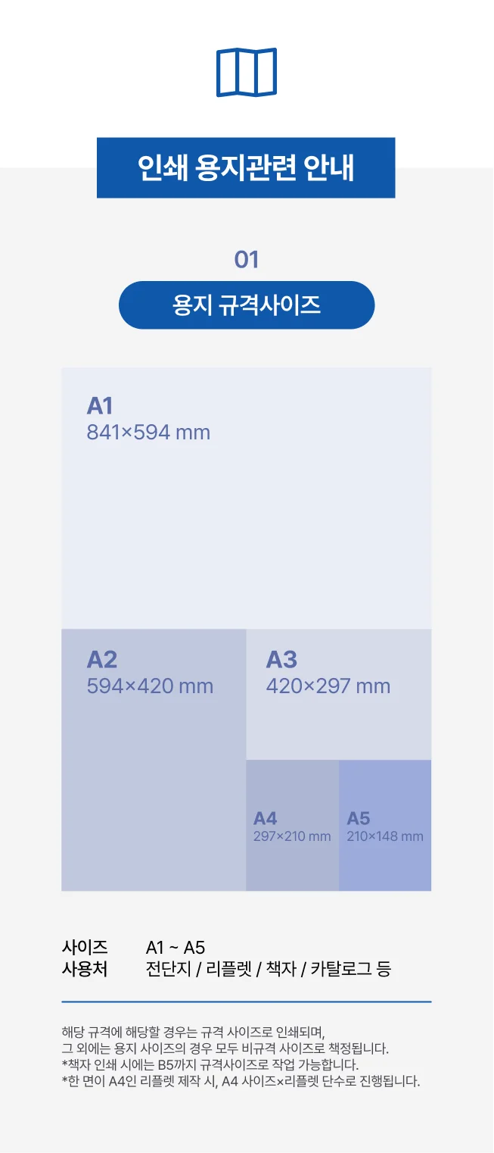494x1153 pixels.
Task: Pick the A5 paper size block
Action: tap(385, 864)
